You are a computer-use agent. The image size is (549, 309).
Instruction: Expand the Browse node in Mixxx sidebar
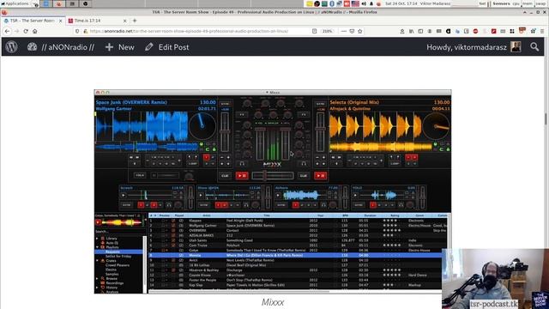pyautogui.click(x=97, y=278)
